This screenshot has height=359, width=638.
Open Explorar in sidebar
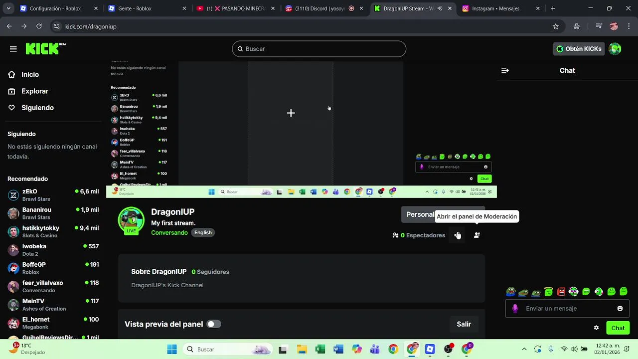(x=35, y=91)
